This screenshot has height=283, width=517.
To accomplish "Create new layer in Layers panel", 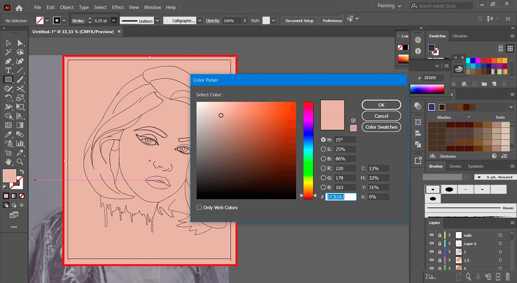I will (x=498, y=277).
